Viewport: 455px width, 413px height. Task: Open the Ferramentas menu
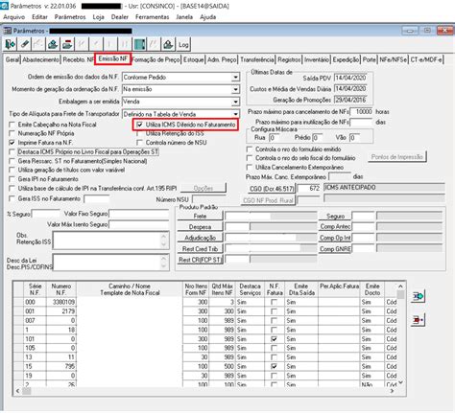tap(152, 17)
